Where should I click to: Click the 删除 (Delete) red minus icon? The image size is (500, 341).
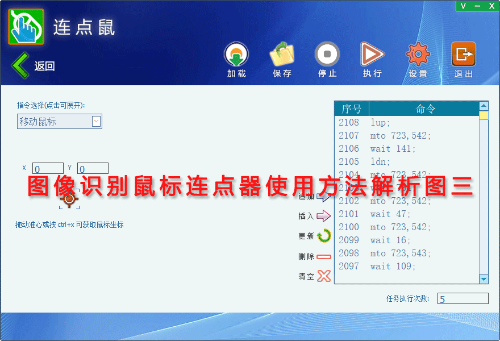tap(323, 257)
